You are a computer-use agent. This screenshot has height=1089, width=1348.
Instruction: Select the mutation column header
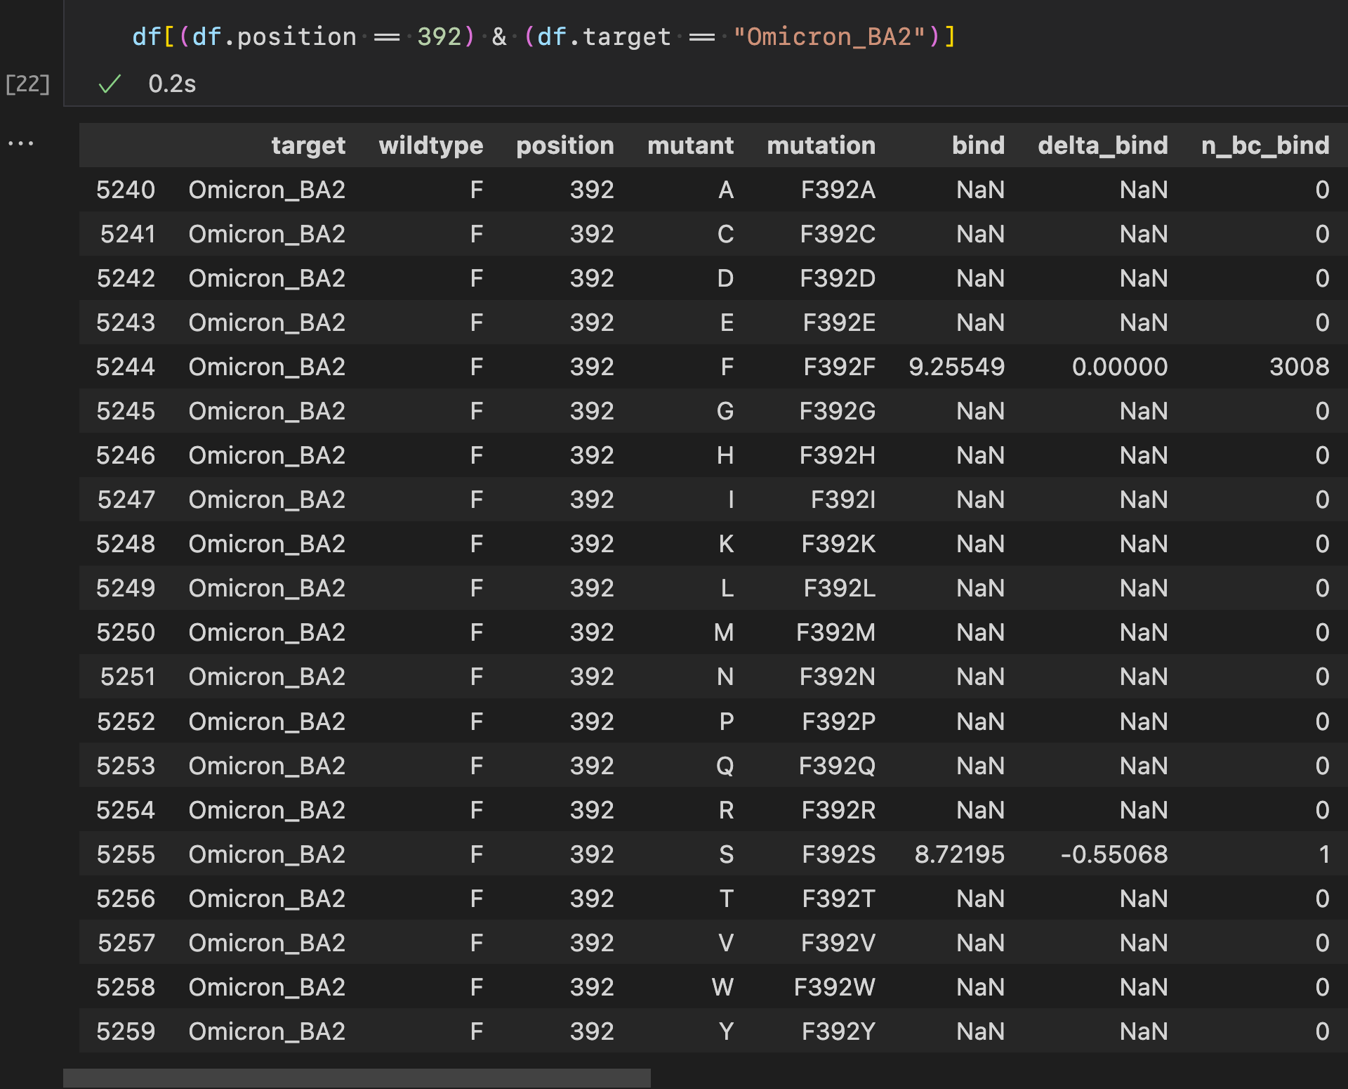coord(821,145)
